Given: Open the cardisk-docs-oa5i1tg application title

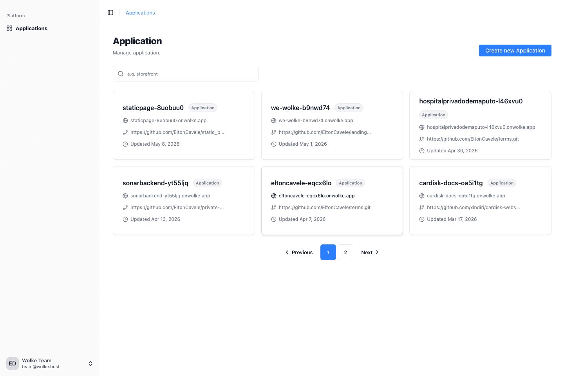Looking at the screenshot, I should 451,183.
